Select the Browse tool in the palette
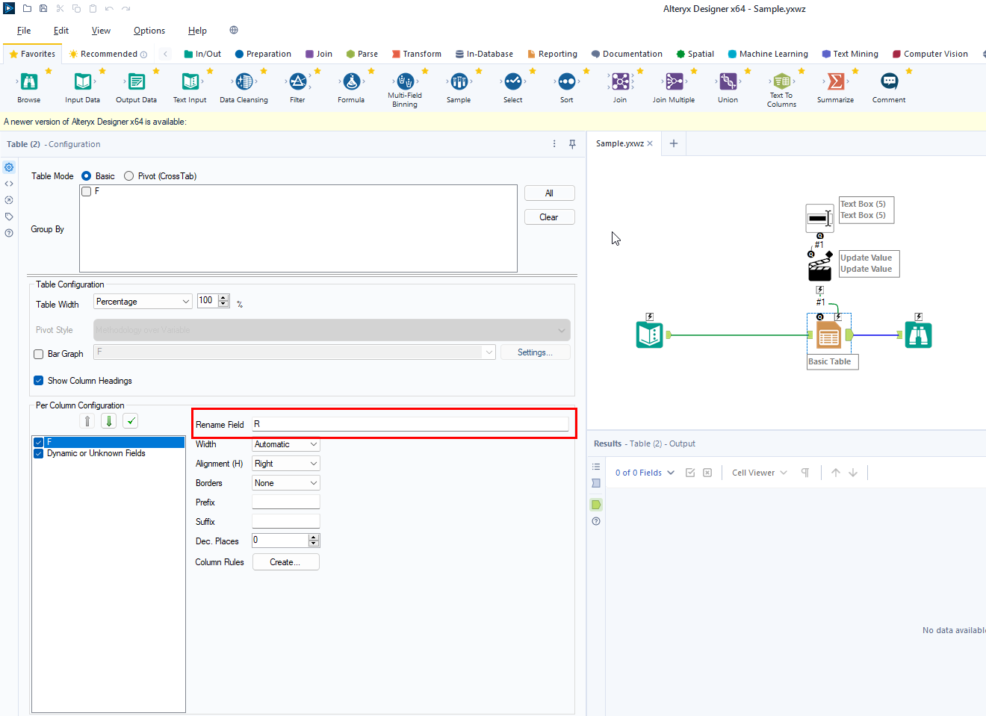 point(28,87)
